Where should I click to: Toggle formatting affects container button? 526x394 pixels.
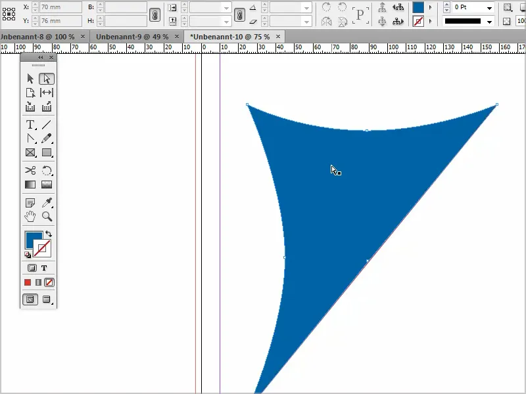pyautogui.click(x=32, y=268)
